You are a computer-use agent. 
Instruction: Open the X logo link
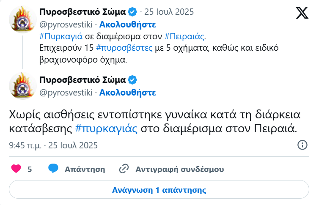[302, 13]
